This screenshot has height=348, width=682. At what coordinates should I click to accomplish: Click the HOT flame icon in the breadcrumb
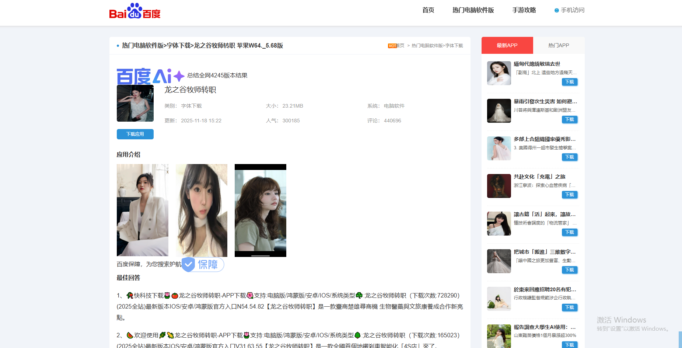point(392,46)
